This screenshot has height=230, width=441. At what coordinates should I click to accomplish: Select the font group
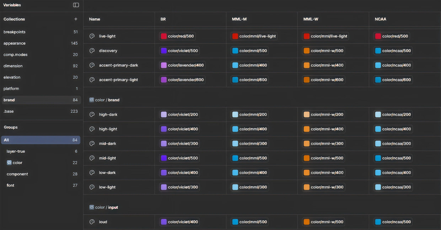(11, 185)
